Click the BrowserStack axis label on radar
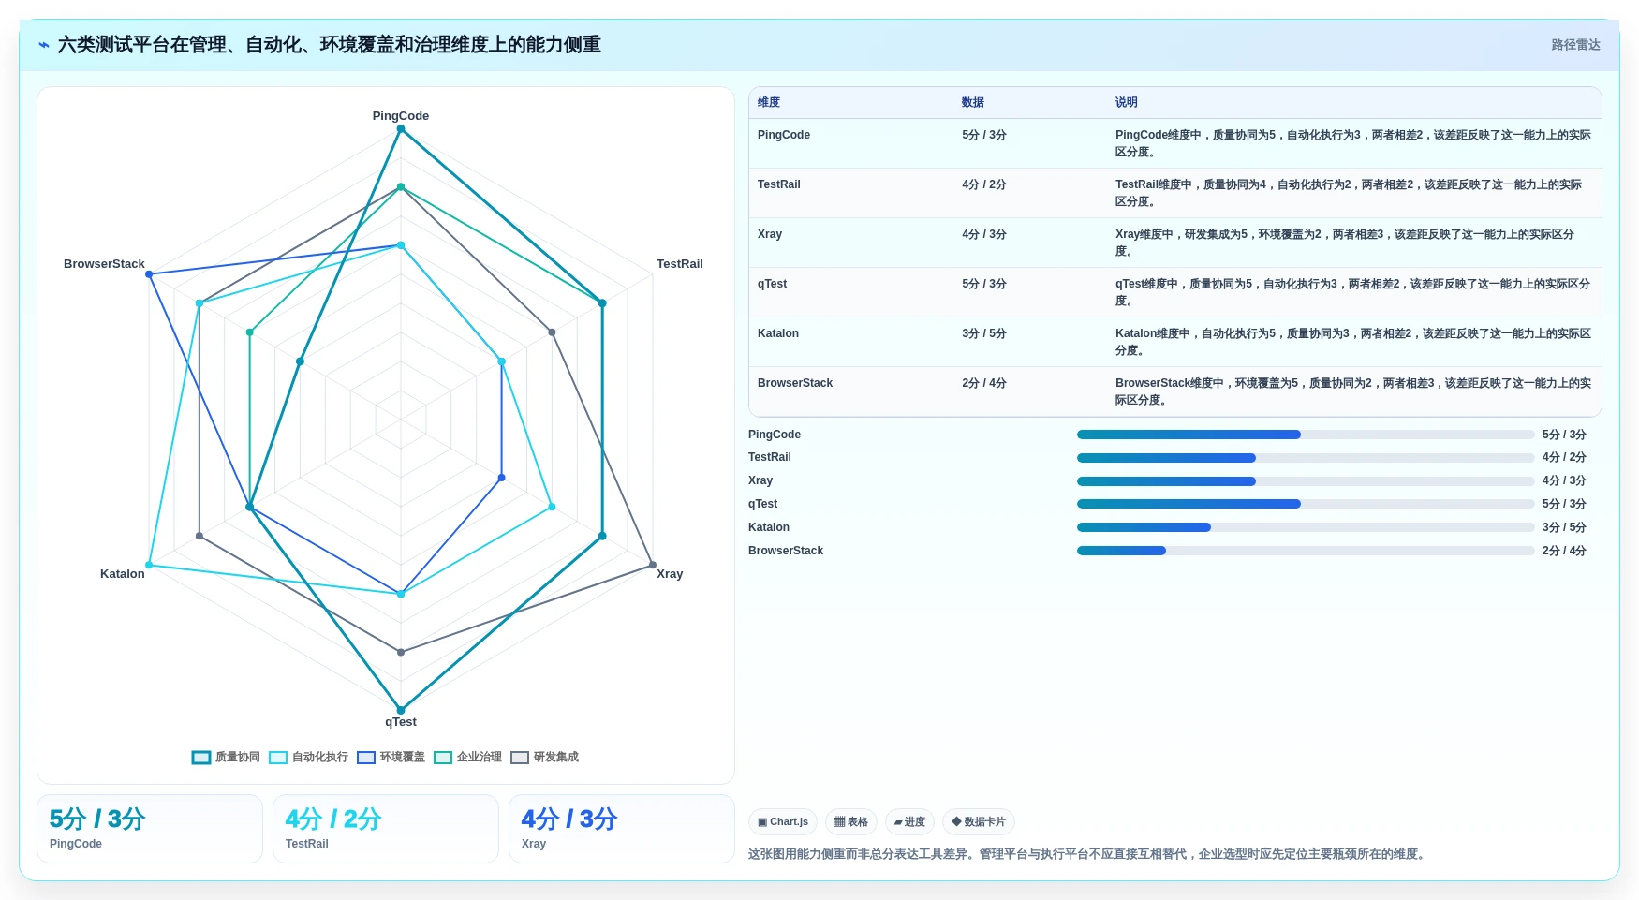This screenshot has height=900, width=1639. tap(104, 264)
